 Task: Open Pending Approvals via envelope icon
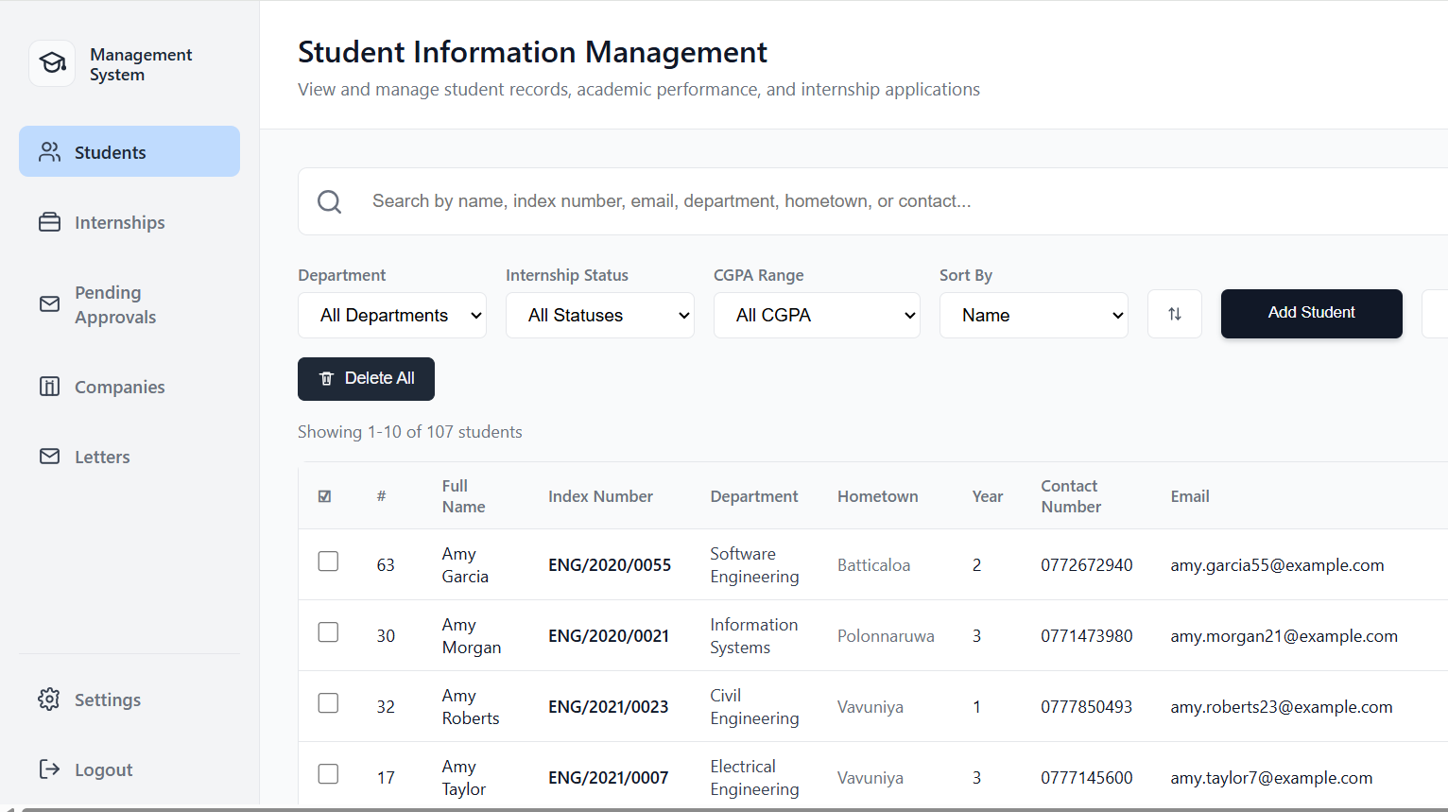(x=49, y=304)
